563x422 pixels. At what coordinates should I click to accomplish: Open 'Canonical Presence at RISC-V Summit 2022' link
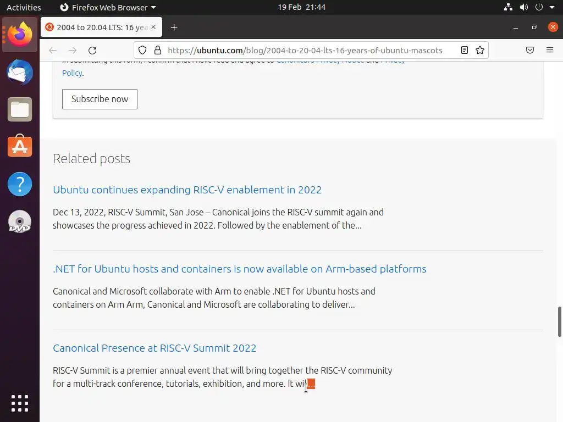click(154, 348)
